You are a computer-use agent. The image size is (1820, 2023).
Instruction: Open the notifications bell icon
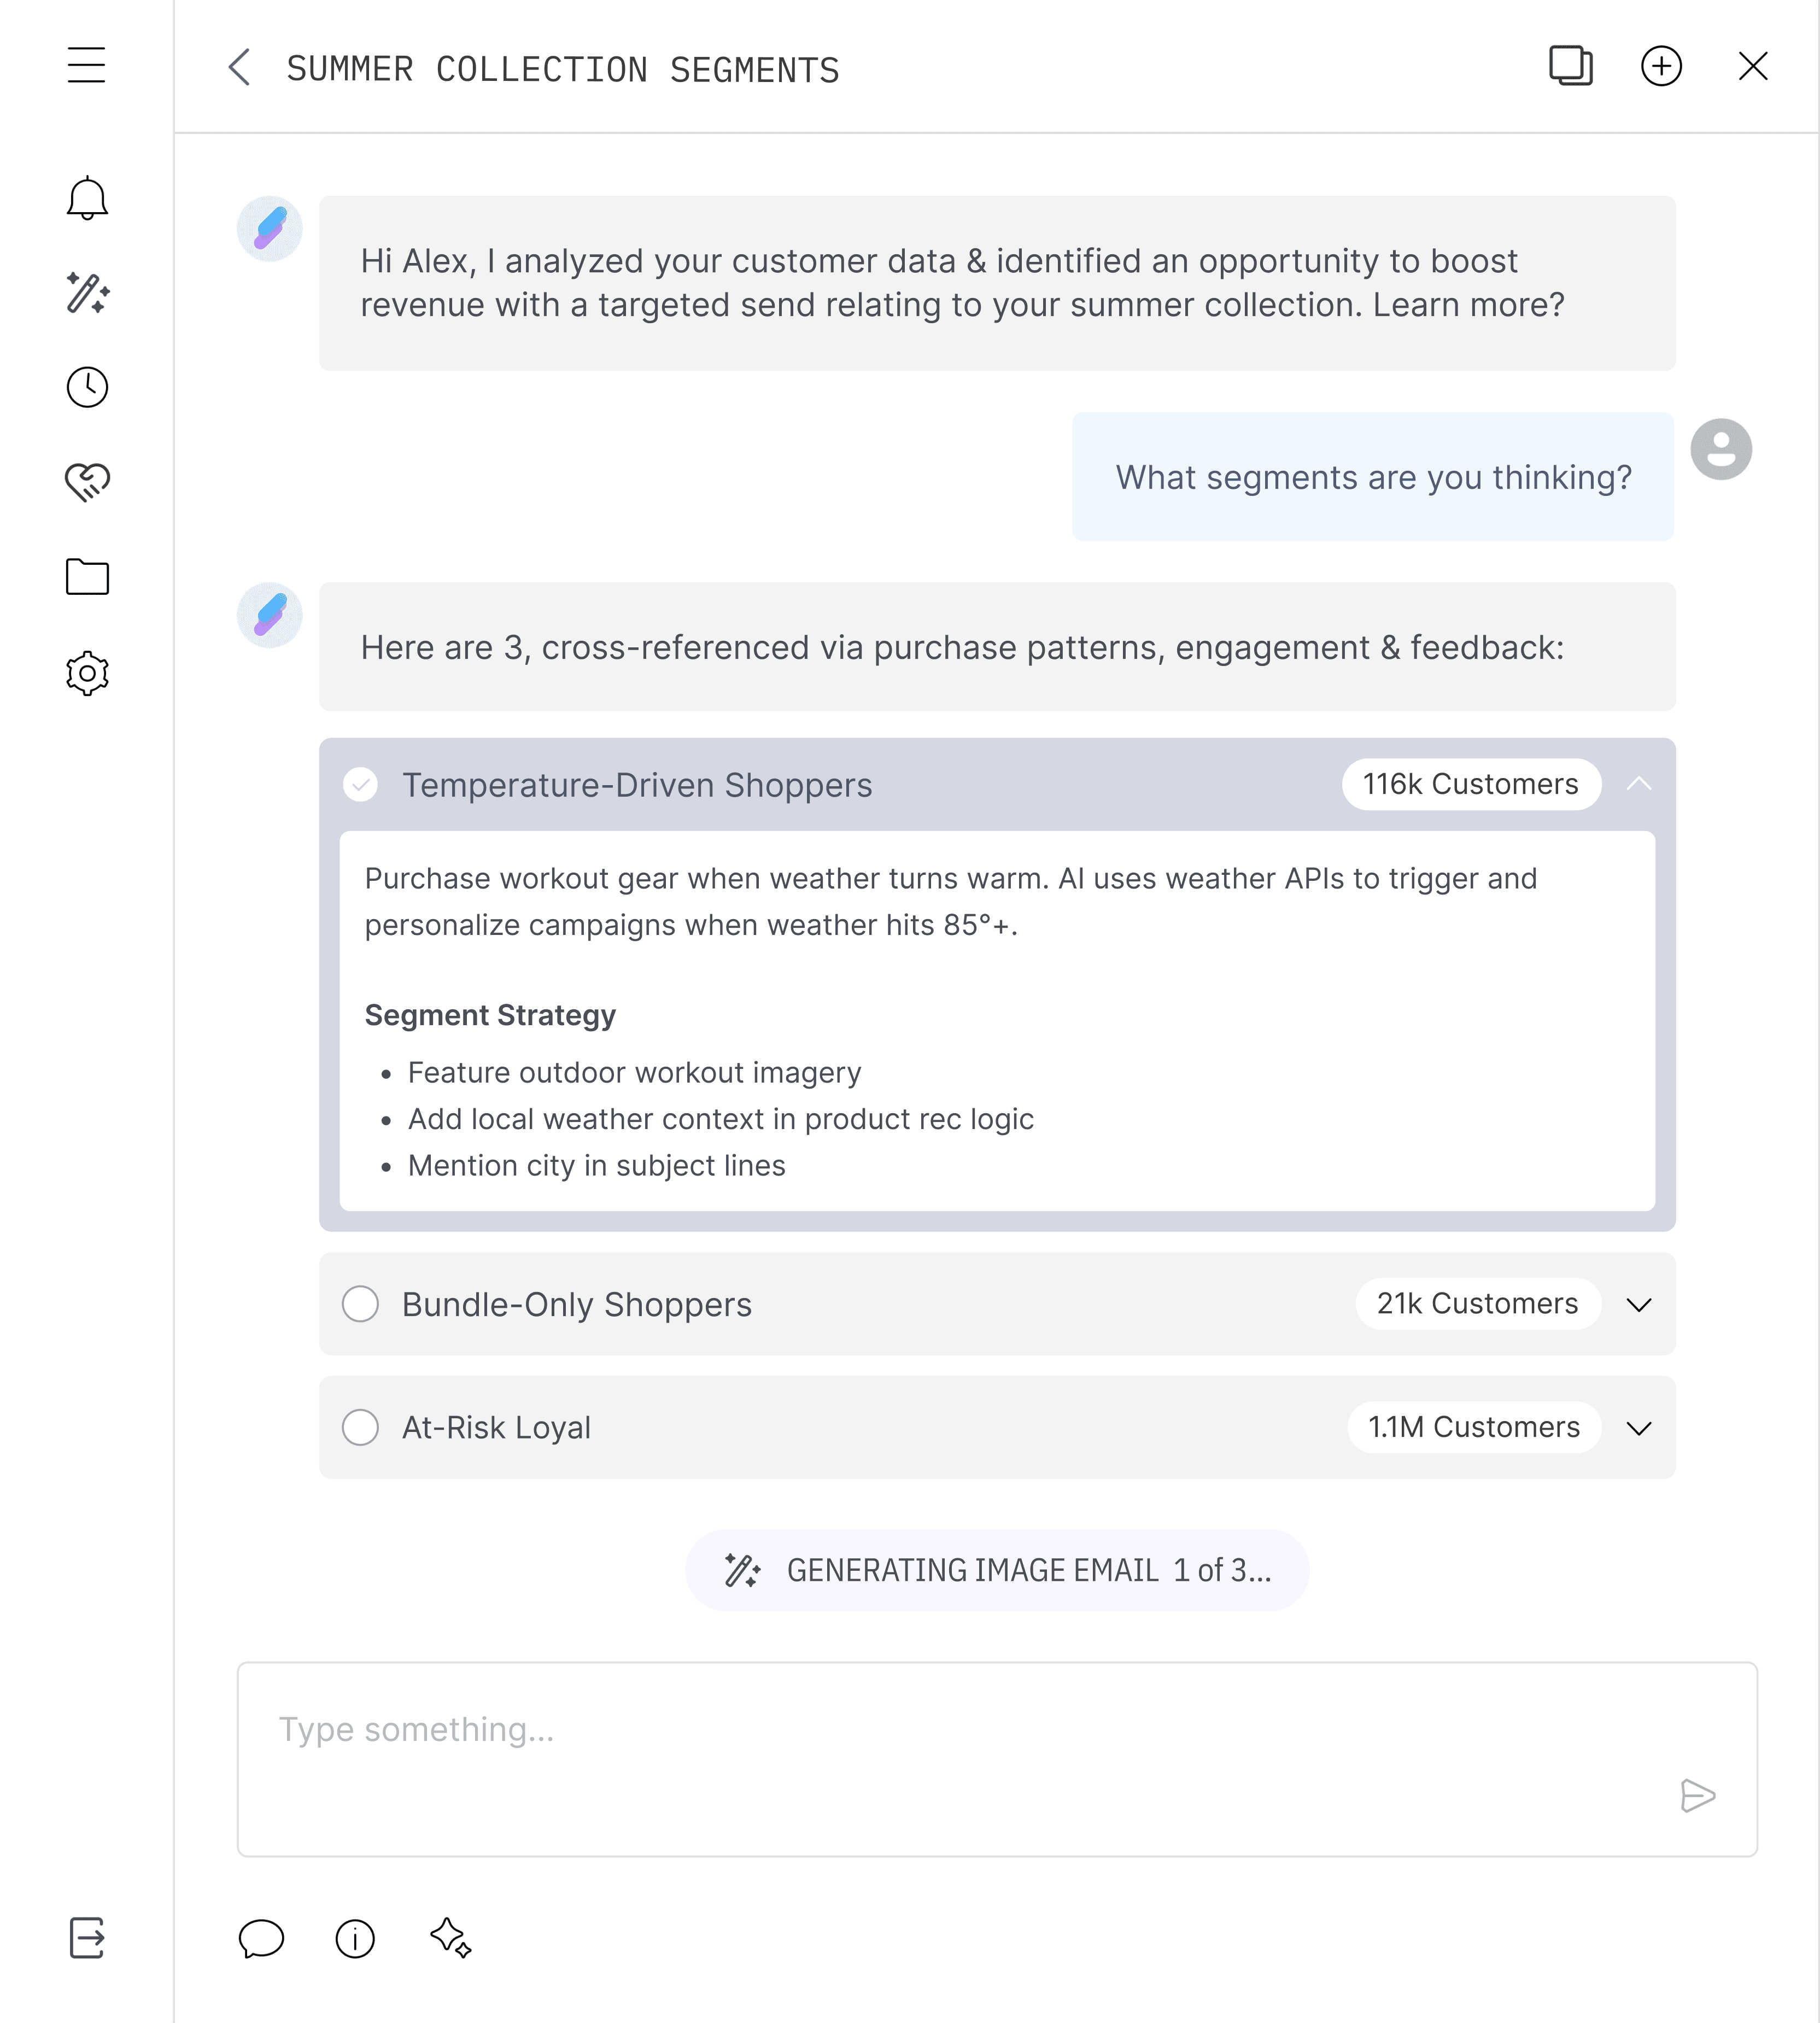[x=87, y=198]
